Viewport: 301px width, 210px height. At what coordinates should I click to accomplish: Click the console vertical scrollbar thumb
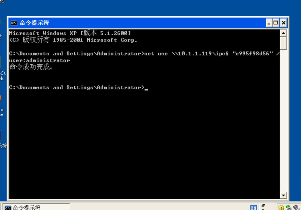point(283,43)
